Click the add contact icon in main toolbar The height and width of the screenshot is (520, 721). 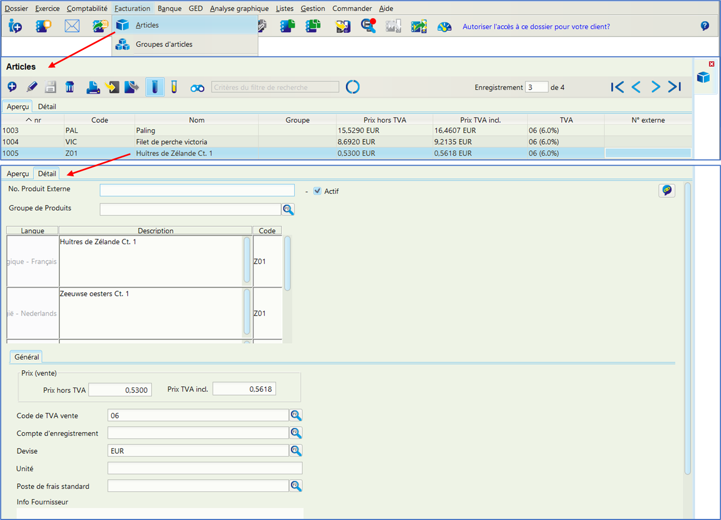15,26
